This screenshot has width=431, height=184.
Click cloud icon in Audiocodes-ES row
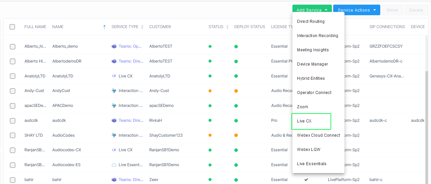(114, 165)
